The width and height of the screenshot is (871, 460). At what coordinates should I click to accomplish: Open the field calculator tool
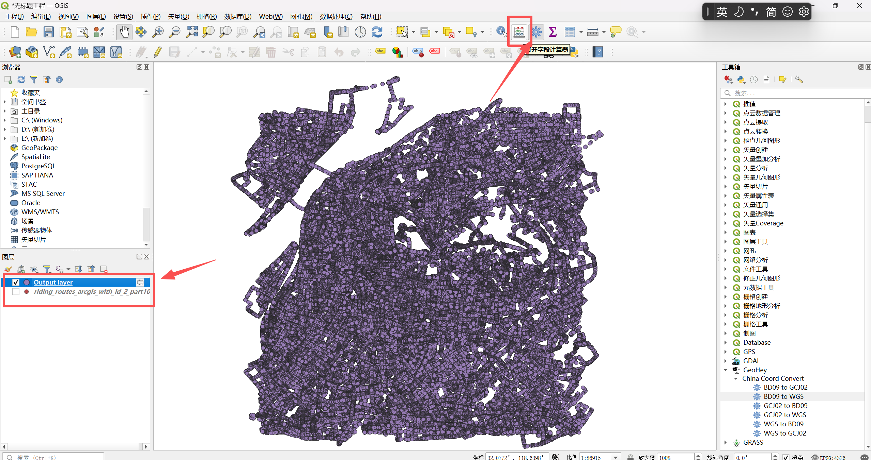(519, 32)
